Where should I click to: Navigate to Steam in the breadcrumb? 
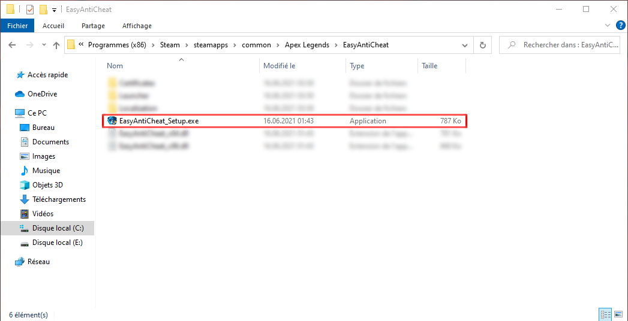coord(170,45)
